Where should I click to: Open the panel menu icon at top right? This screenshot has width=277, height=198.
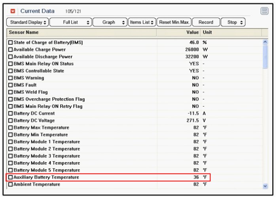coord(264,11)
